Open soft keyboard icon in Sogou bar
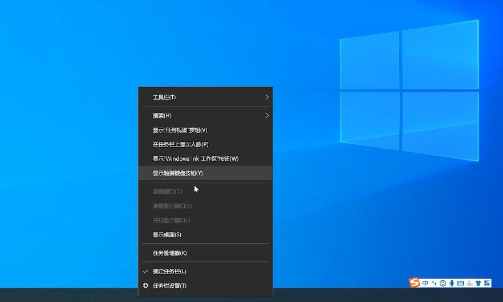 (461, 283)
